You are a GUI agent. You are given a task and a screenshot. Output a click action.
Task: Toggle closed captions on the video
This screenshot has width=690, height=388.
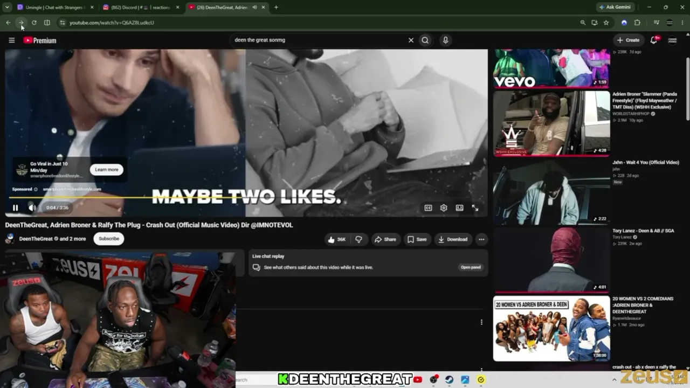pyautogui.click(x=428, y=207)
